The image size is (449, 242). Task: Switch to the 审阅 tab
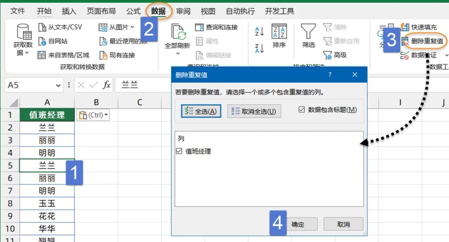pyautogui.click(x=183, y=11)
